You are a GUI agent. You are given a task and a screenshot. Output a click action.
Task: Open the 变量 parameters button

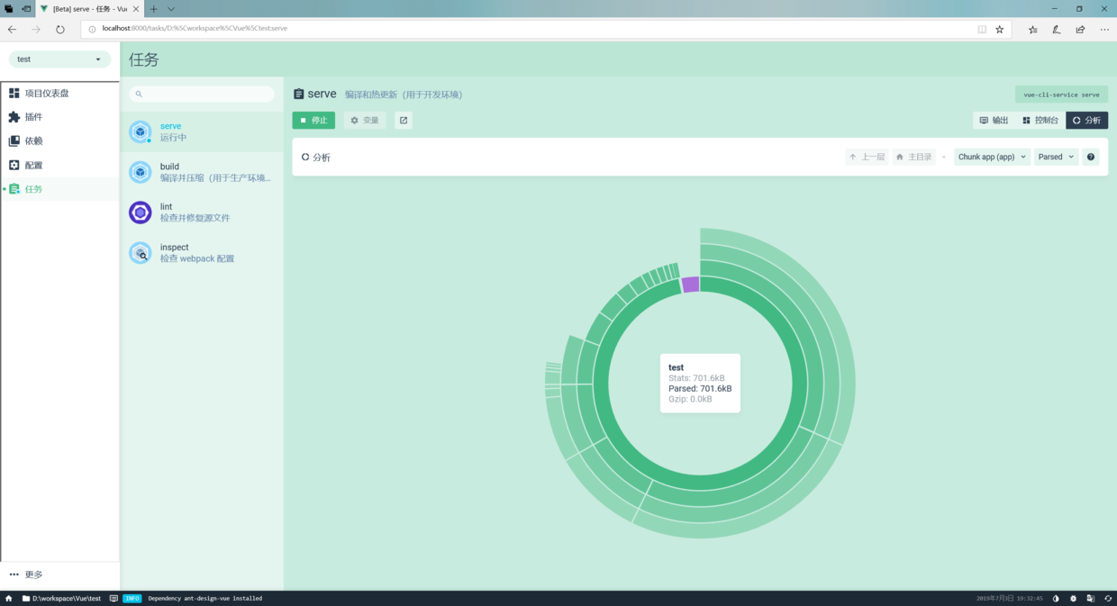pos(365,120)
